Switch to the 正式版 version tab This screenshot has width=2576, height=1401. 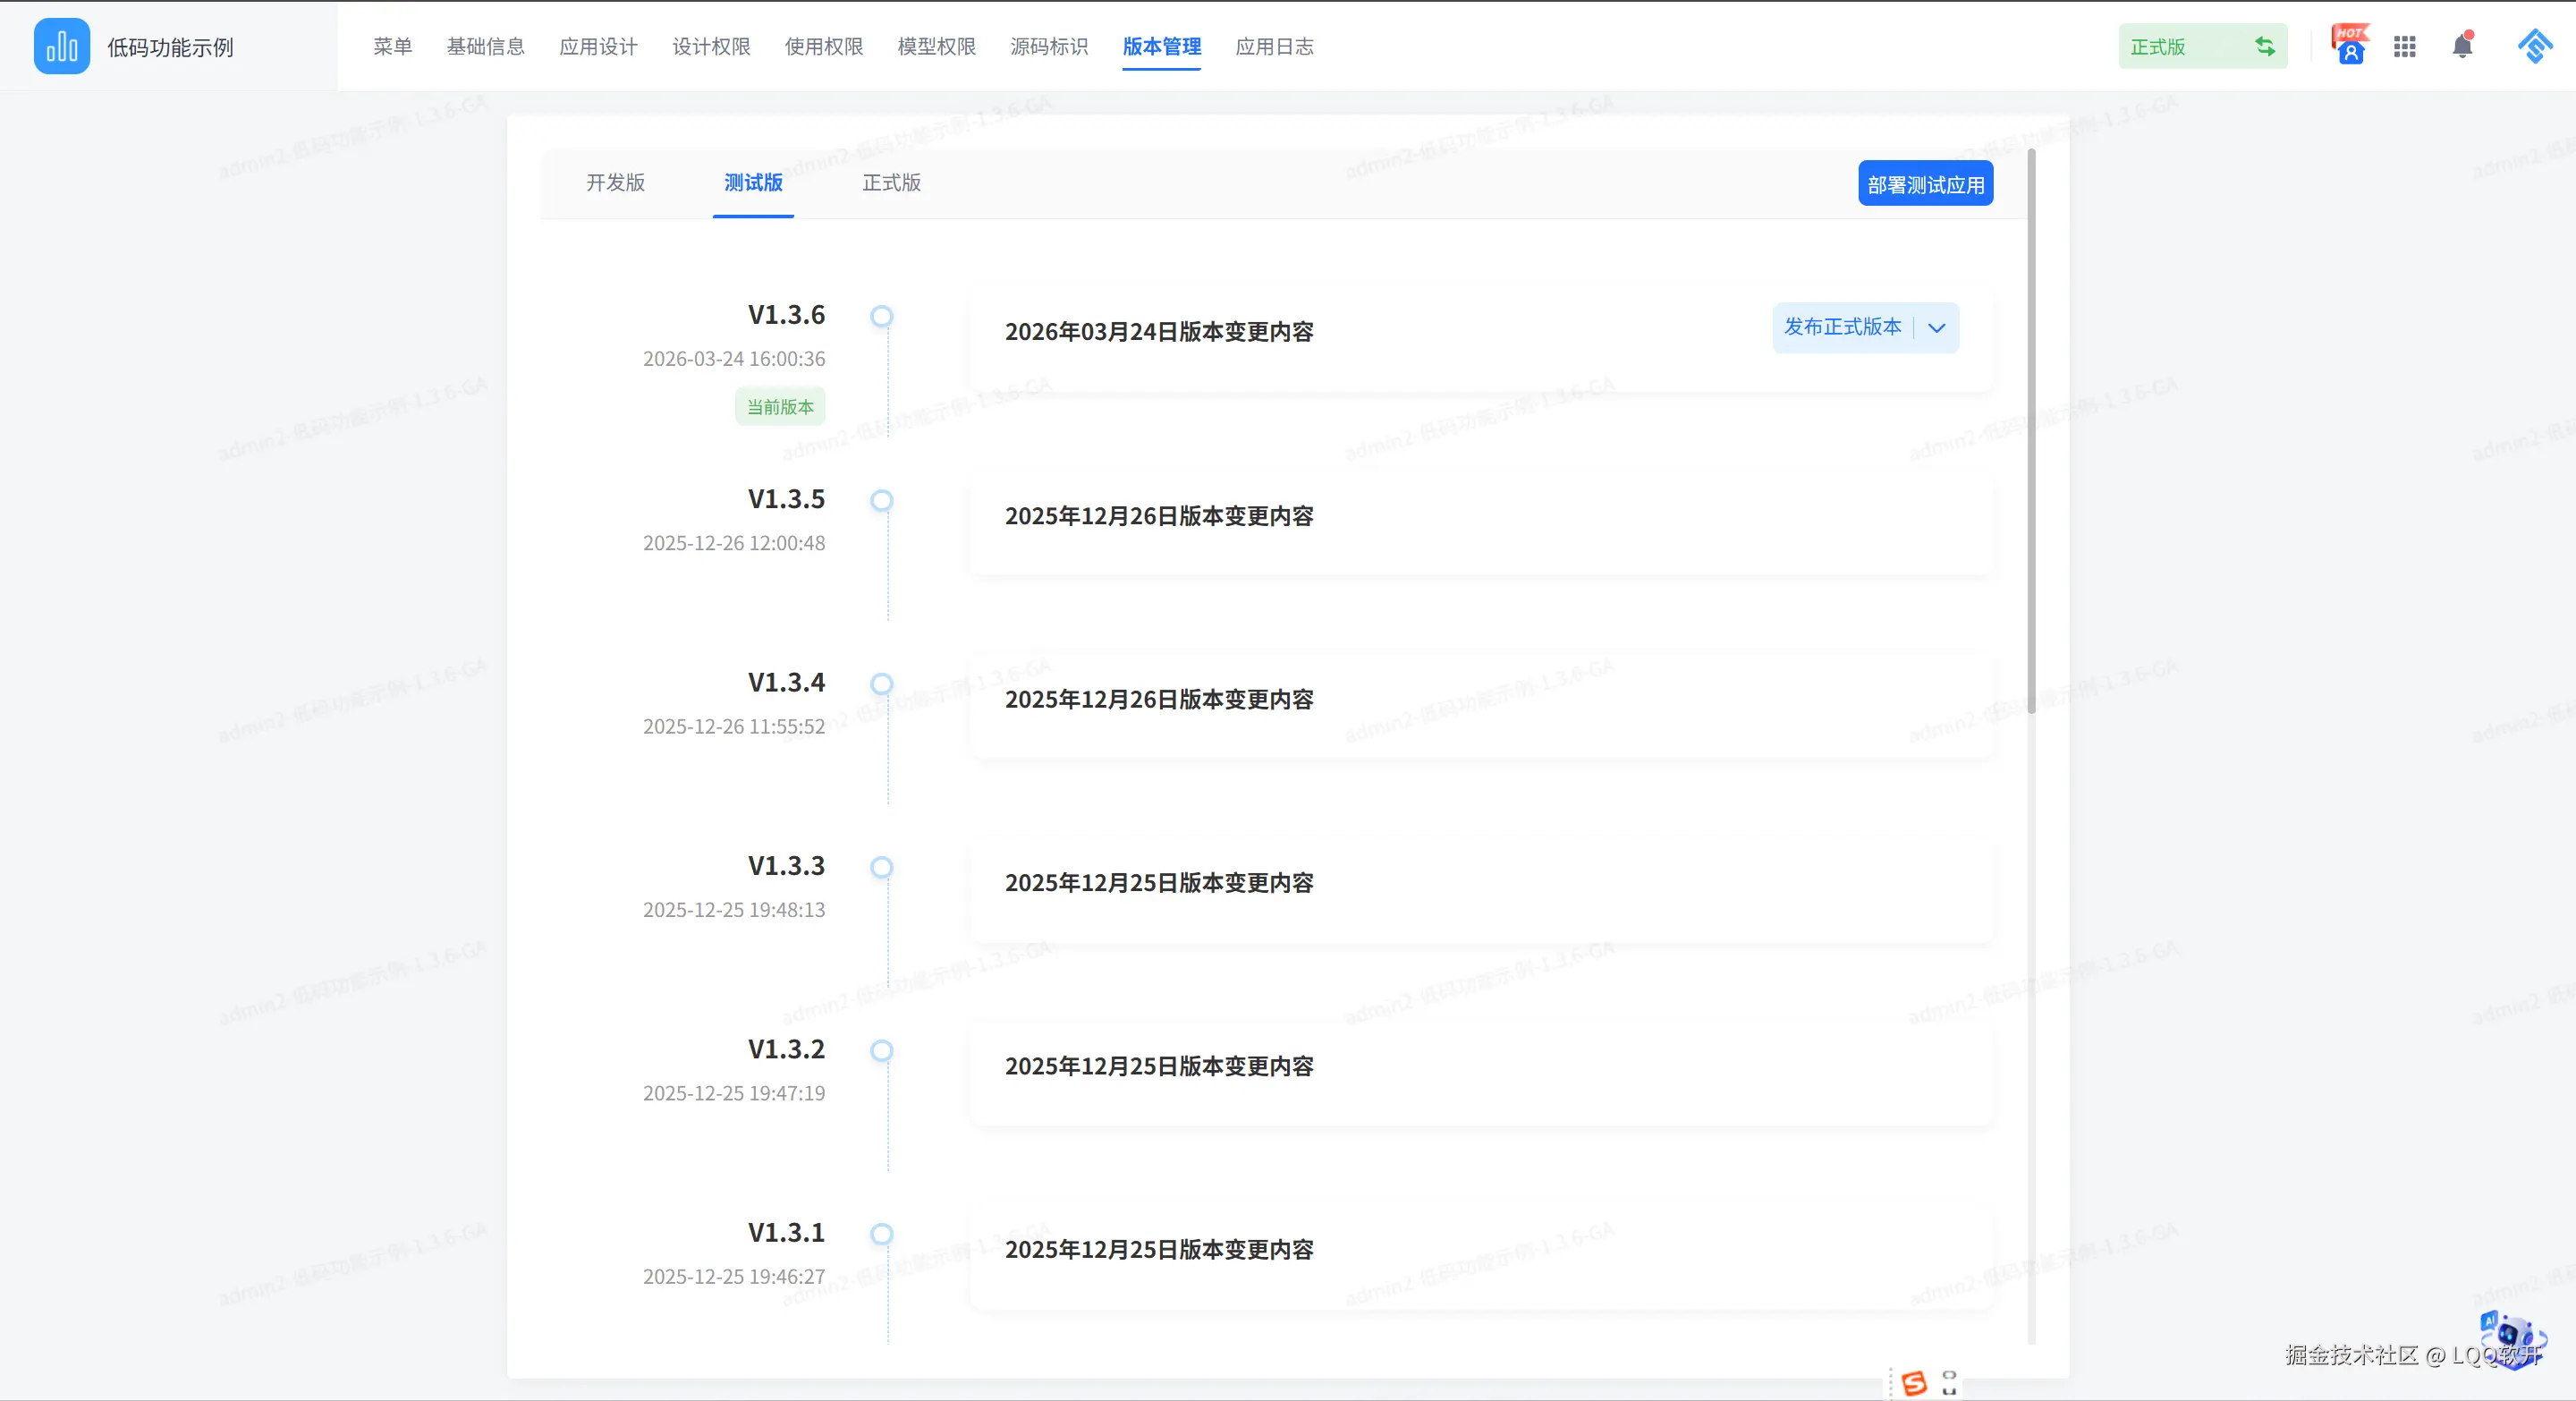click(x=891, y=183)
